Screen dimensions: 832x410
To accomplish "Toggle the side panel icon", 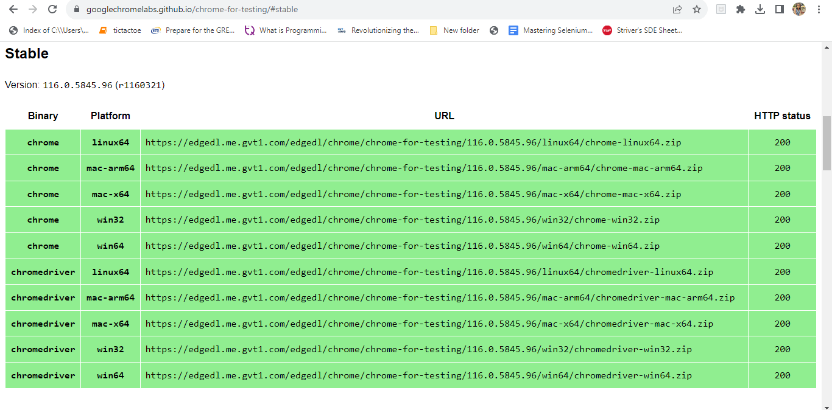I will (779, 9).
